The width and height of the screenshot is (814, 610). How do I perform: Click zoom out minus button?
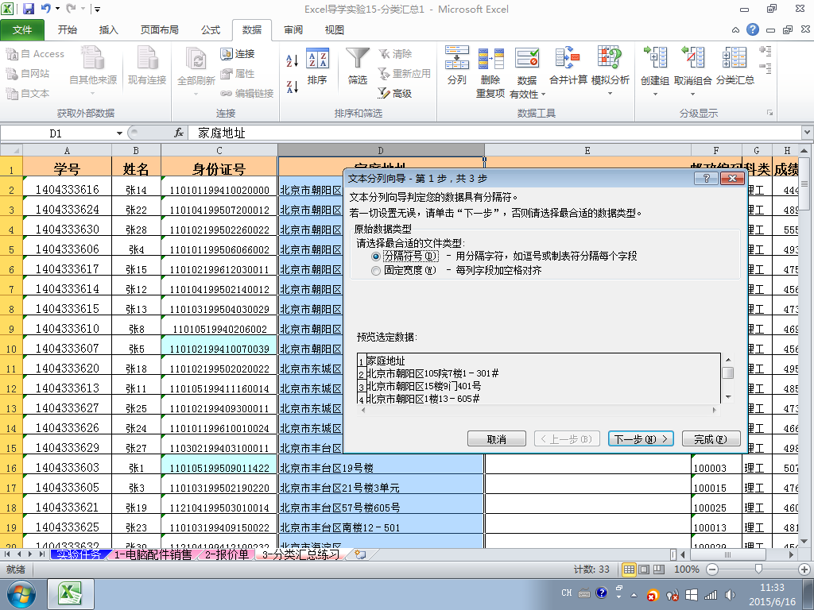point(712,569)
